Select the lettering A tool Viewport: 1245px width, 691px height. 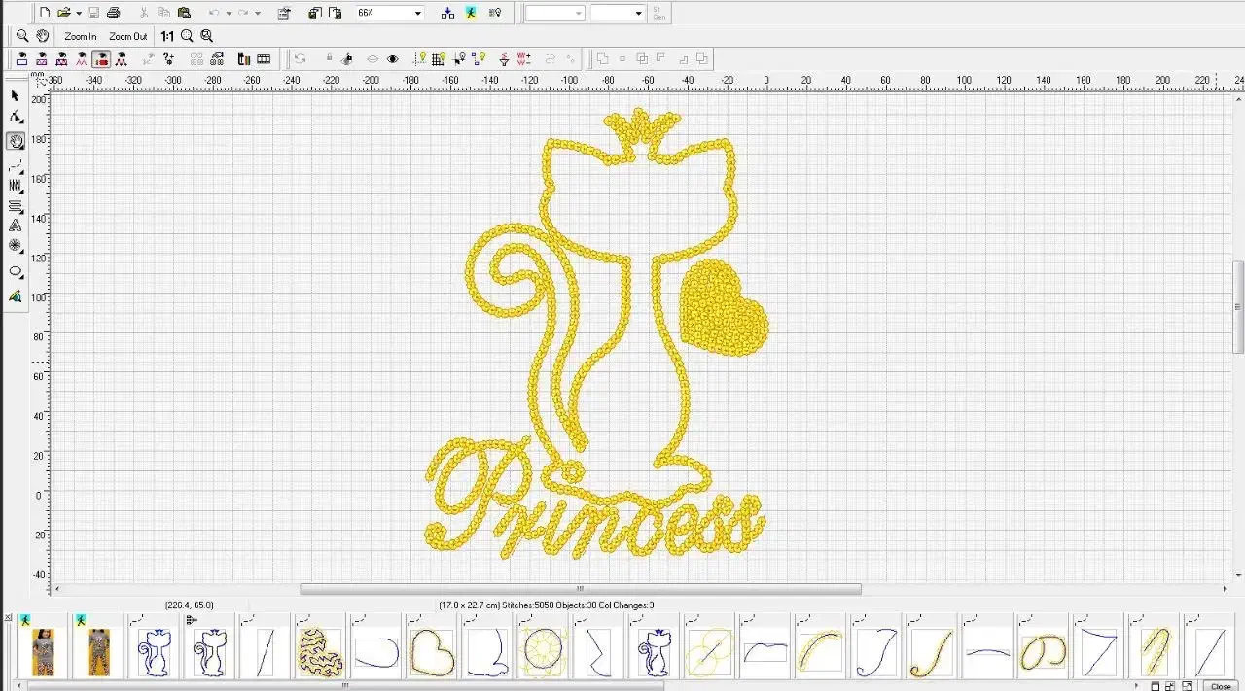15,225
